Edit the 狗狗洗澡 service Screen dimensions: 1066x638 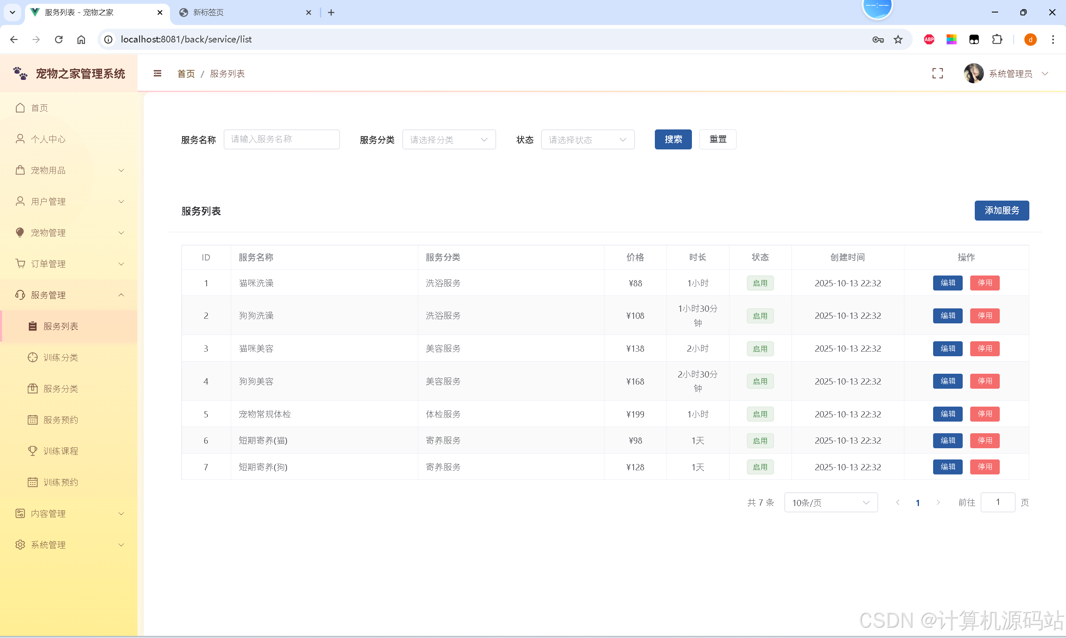(947, 315)
